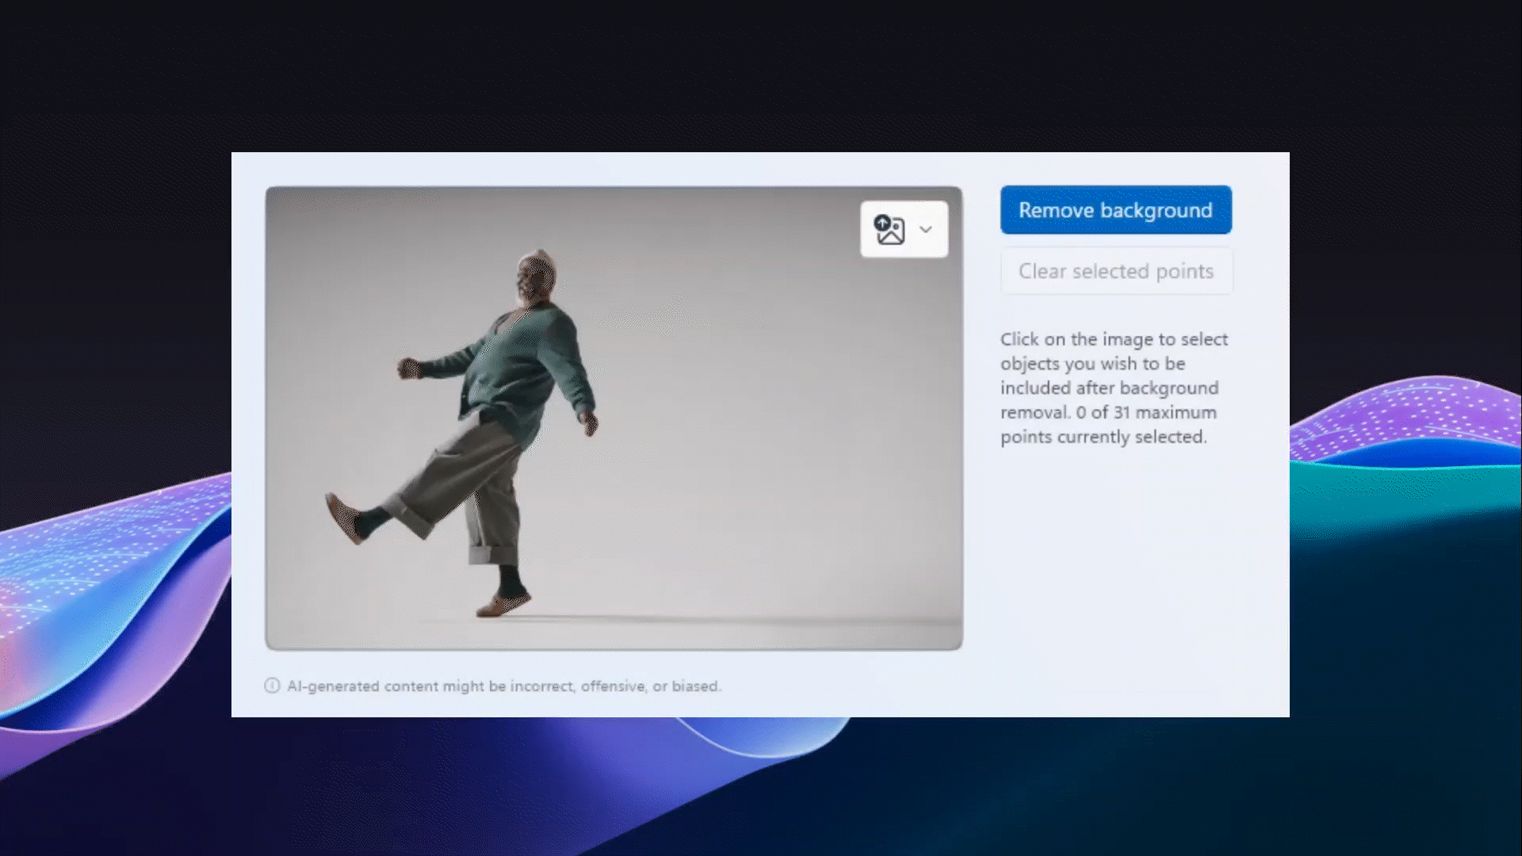This screenshot has width=1522, height=856.
Task: Click the info icon beside the AI disclaimer
Action: click(x=273, y=686)
